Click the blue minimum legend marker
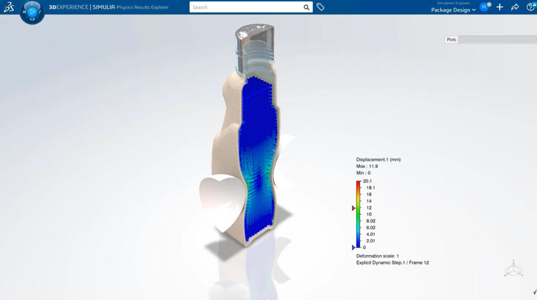 click(353, 247)
